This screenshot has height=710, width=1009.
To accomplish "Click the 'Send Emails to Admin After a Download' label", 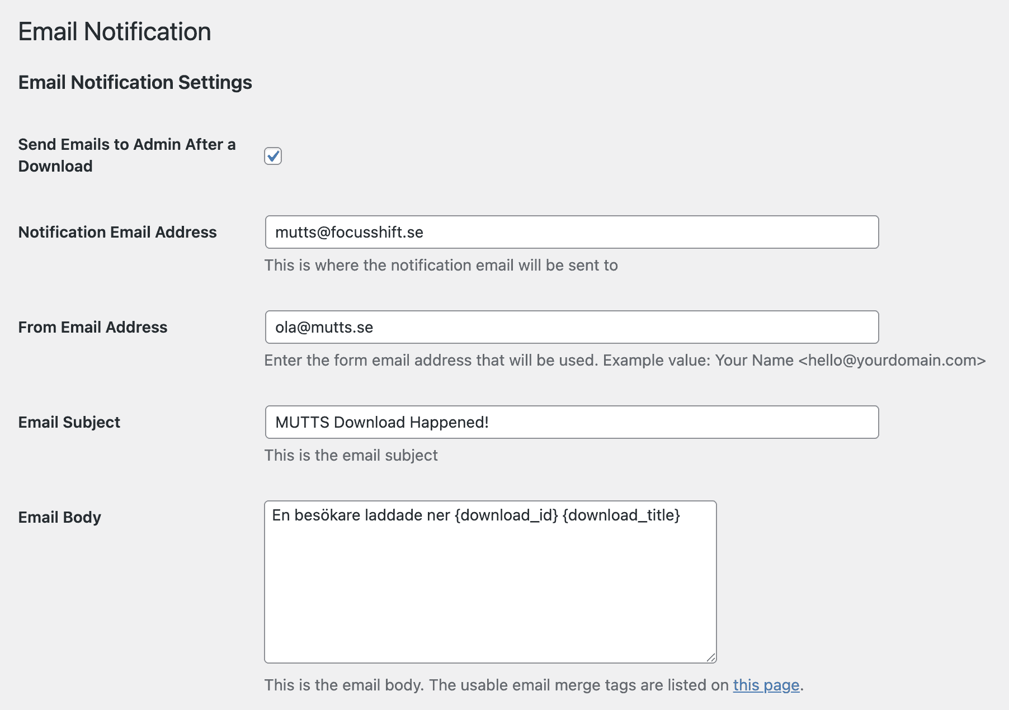I will point(127,155).
